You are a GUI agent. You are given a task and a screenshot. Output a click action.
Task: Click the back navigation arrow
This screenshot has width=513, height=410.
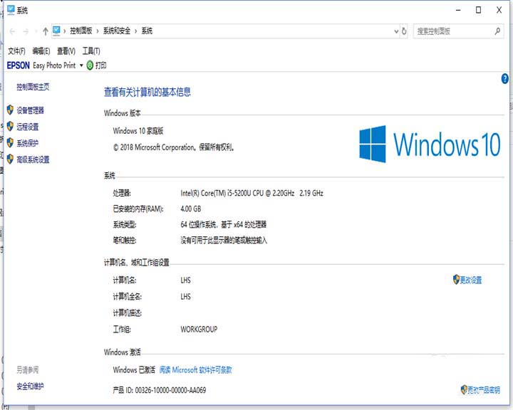[12, 31]
